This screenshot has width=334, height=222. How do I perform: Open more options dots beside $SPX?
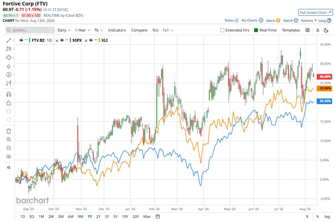point(67,40)
